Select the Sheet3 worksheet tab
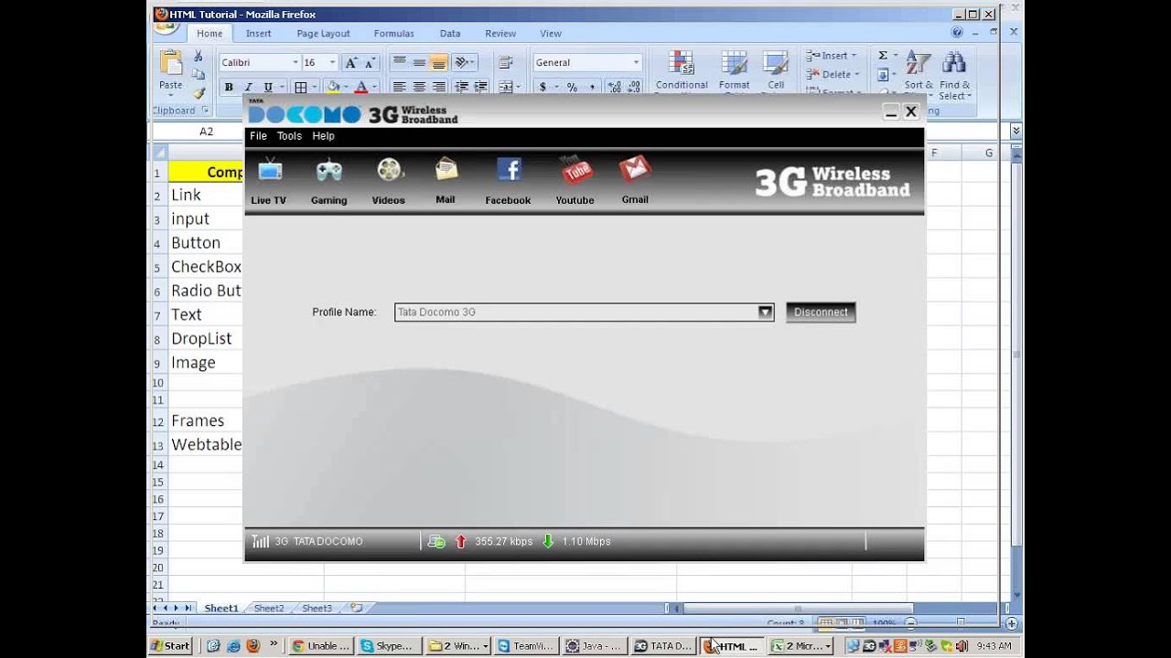The width and height of the screenshot is (1171, 658). [x=317, y=608]
